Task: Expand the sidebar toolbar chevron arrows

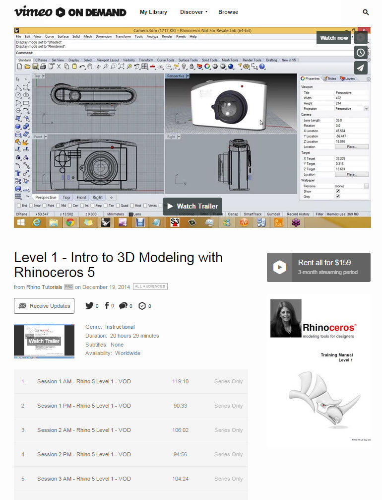Action: click(x=27, y=196)
